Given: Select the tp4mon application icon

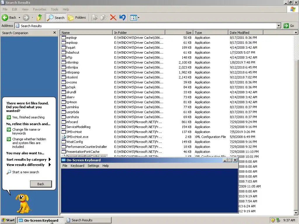Looking at the screenshot, I should pos(63,102).
